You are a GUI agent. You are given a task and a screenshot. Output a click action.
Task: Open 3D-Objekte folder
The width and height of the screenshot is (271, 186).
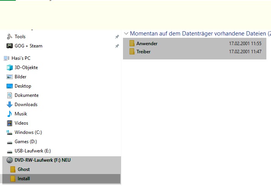pos(26,68)
